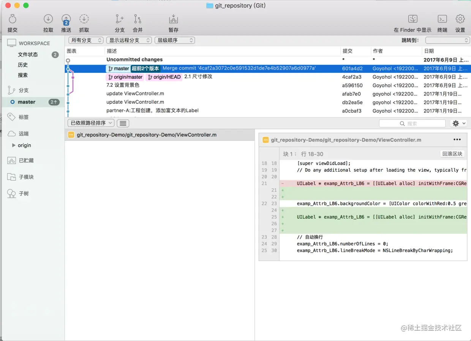Click the origin/master branch label
Viewport: 471px width, 341px height.
point(125,77)
